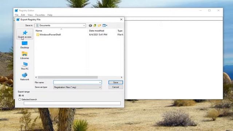Create a new folder
The width and height of the screenshot is (233, 131).
[x=99, y=25]
